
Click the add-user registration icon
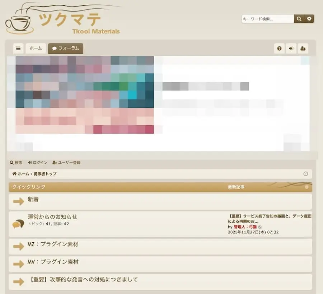(303, 48)
